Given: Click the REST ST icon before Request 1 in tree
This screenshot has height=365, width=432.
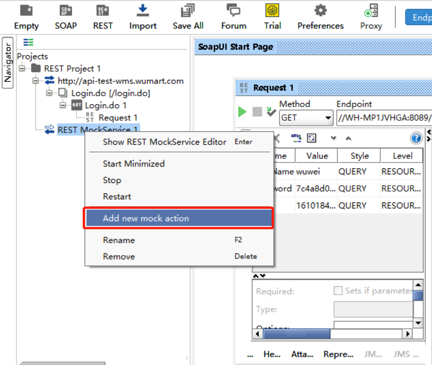Looking at the screenshot, I should pyautogui.click(x=90, y=117).
